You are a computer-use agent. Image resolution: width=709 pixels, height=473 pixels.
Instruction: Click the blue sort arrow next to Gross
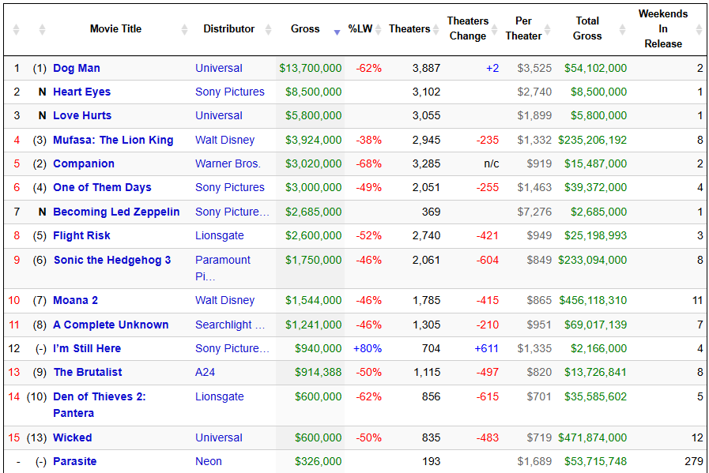point(338,31)
